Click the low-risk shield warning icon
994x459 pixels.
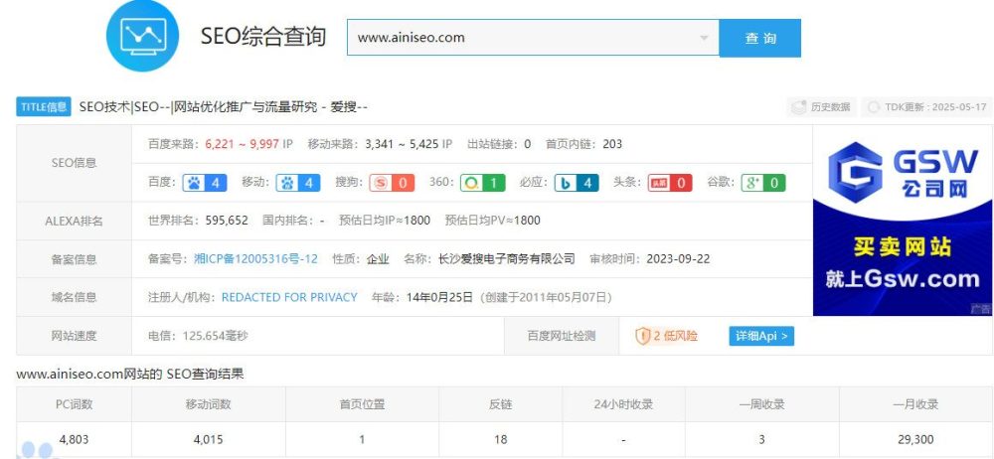pyautogui.click(x=643, y=336)
